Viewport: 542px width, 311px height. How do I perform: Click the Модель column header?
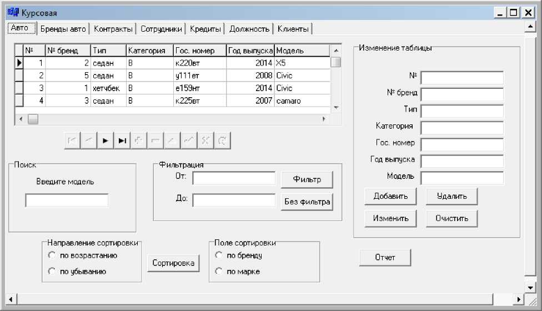(302, 51)
